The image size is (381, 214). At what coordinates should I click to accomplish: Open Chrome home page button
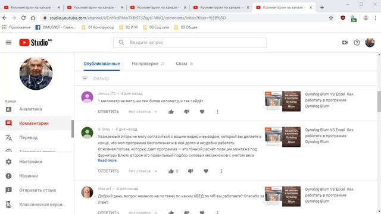[33, 18]
